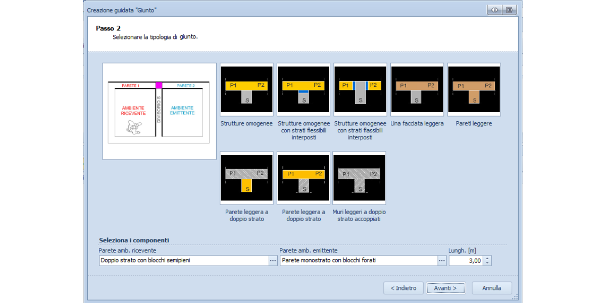Decrease the Lungh. [m] value with down arrow
The image size is (606, 303).
(x=487, y=263)
